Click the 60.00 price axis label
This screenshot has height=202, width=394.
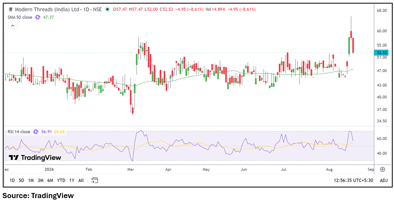tap(381, 31)
